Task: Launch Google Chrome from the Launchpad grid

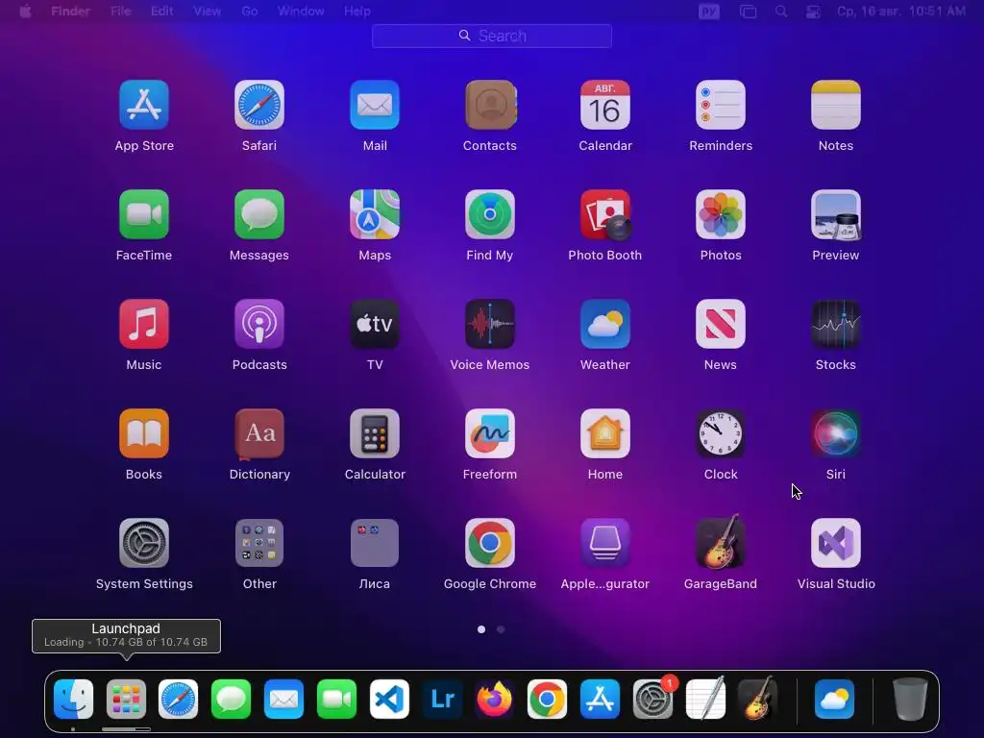Action: 490,543
